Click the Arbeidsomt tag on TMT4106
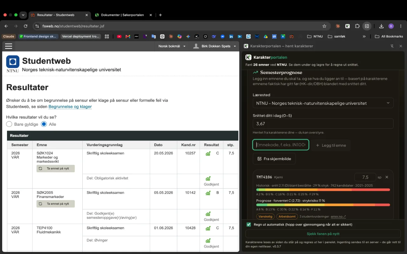The height and width of the screenshot is (254, 407). pos(286,217)
